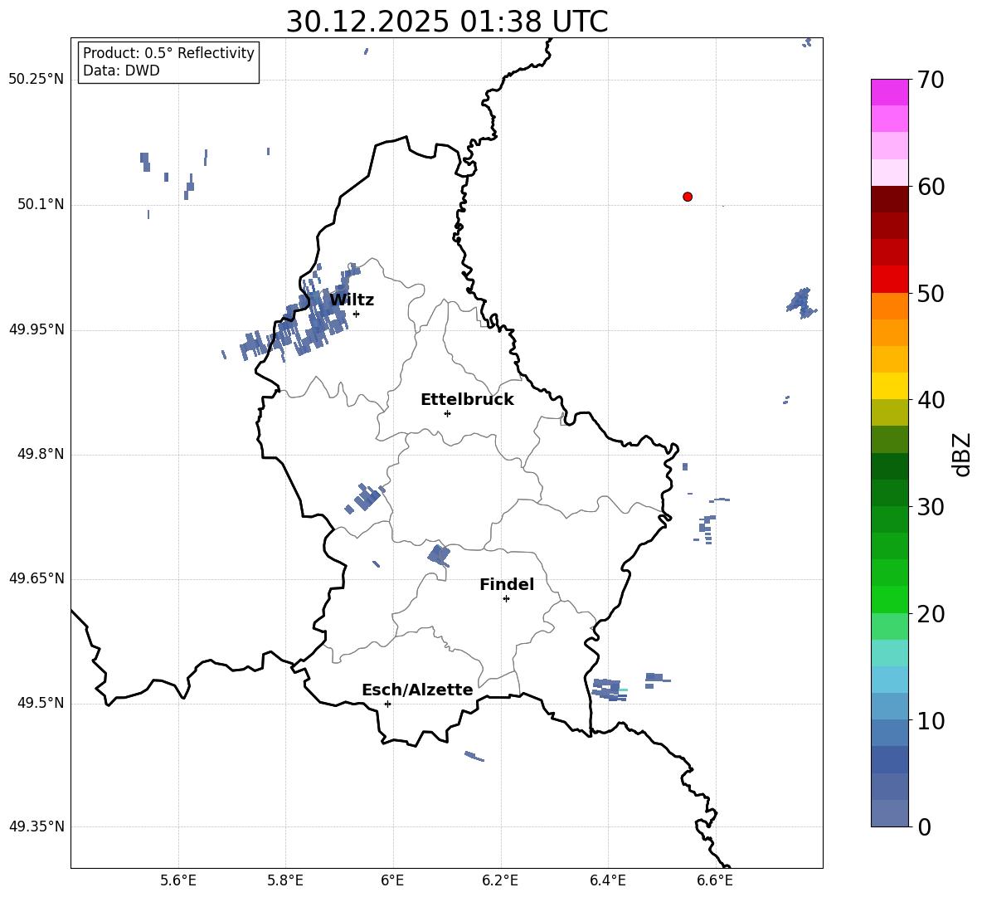Click the 50.25°N latitude label

36,80
